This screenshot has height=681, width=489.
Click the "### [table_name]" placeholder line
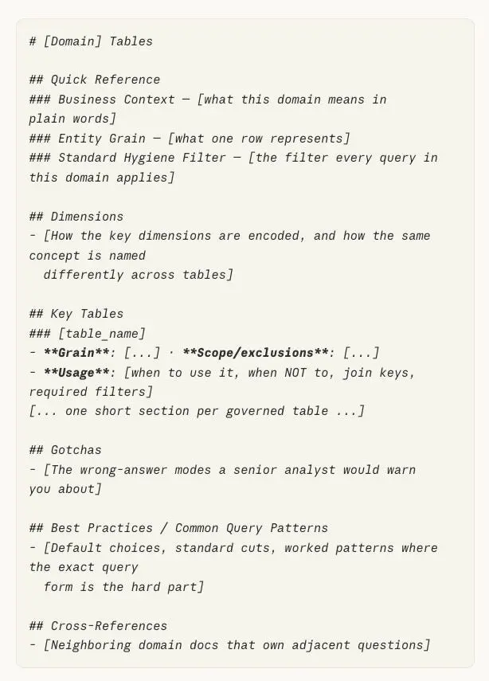88,334
